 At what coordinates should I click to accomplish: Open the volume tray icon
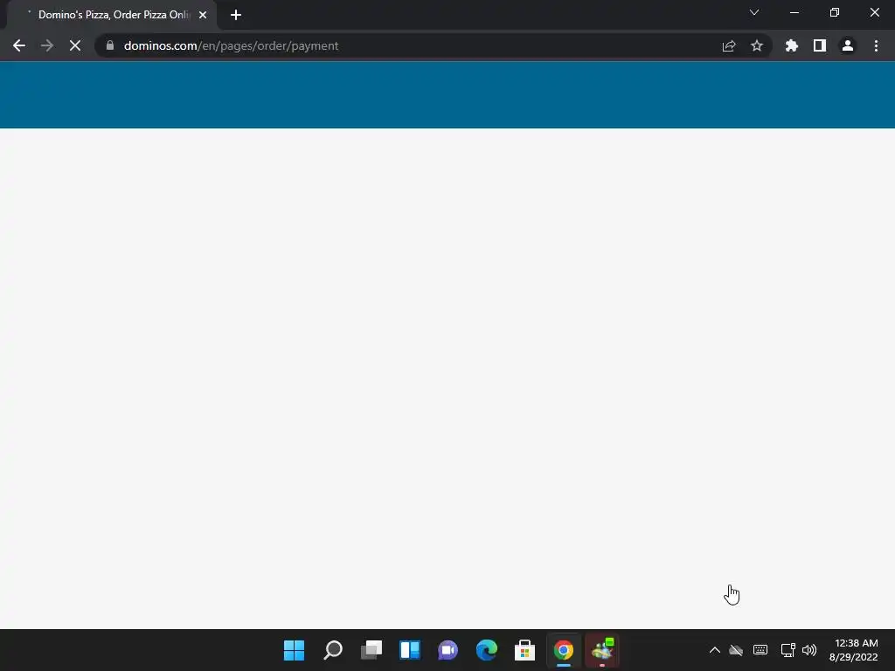(x=808, y=650)
